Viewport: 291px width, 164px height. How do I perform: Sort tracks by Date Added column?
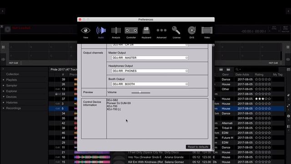(242, 75)
